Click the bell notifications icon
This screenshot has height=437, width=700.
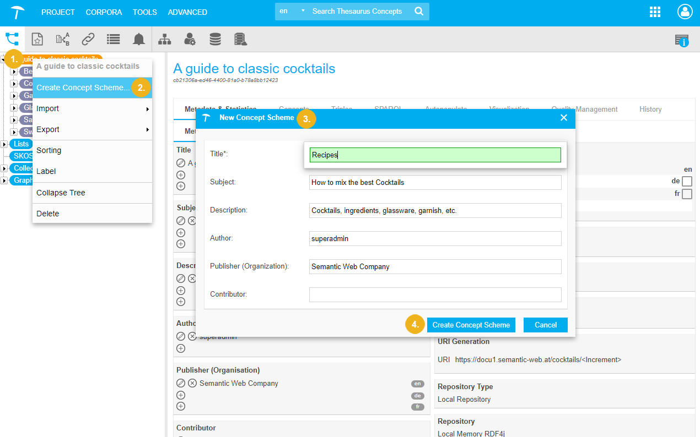[139, 39]
